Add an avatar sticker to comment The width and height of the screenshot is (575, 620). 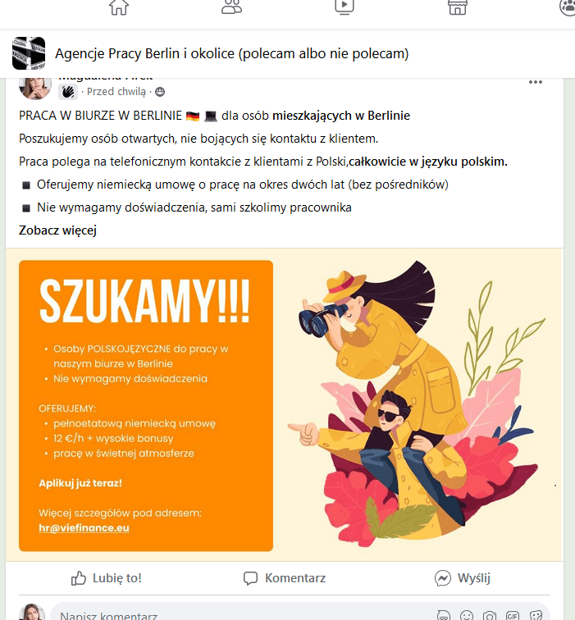[x=444, y=616]
